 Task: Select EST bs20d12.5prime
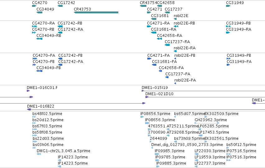tap(48, 120)
